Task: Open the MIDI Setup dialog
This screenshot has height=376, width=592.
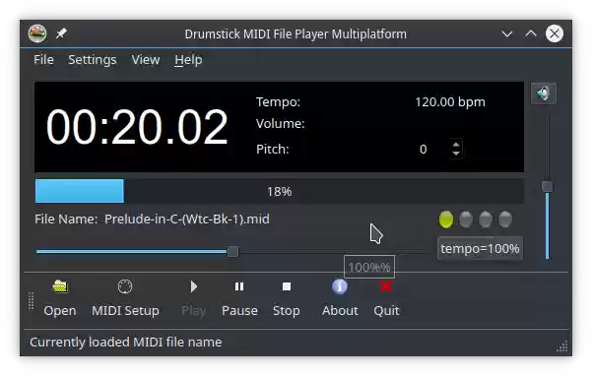Action: [x=125, y=298]
